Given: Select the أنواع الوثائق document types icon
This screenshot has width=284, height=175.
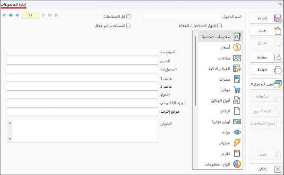Looking at the screenshot, I should [x=237, y=100].
